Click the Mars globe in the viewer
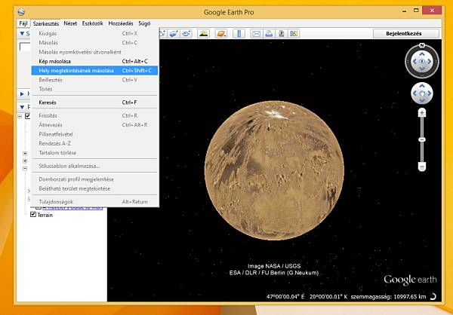Image resolution: width=453 pixels, height=315 pixels. point(274,170)
